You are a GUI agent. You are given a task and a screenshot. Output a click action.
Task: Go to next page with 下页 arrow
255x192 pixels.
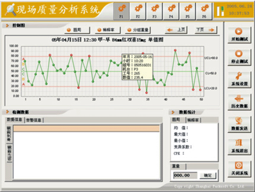(206, 30)
